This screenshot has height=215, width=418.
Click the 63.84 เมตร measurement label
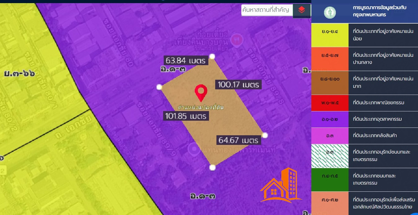pos(186,60)
